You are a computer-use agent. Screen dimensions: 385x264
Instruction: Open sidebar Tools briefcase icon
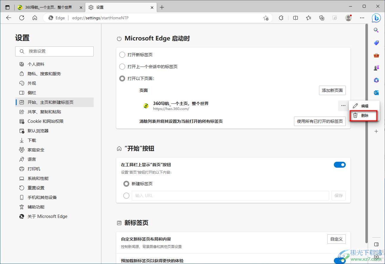pos(376,55)
